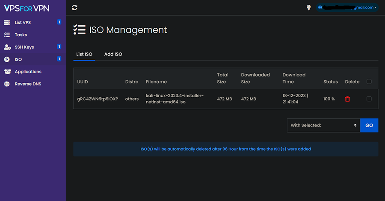Delete the kali-linux ISO with trash icon
This screenshot has height=201, width=385.
(347, 99)
